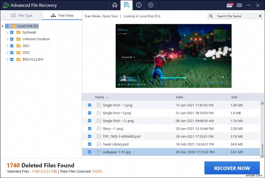Click the file list scroll up arrow
Viewport: 265px width, 178px height.
[262, 103]
